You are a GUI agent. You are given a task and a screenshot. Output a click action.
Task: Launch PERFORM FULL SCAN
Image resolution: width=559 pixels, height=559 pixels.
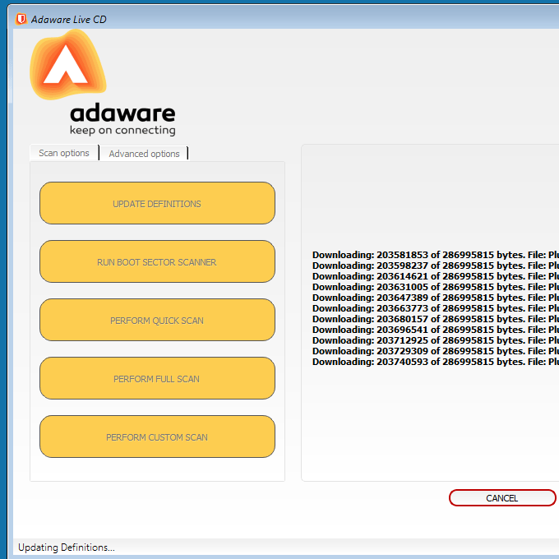coord(157,378)
